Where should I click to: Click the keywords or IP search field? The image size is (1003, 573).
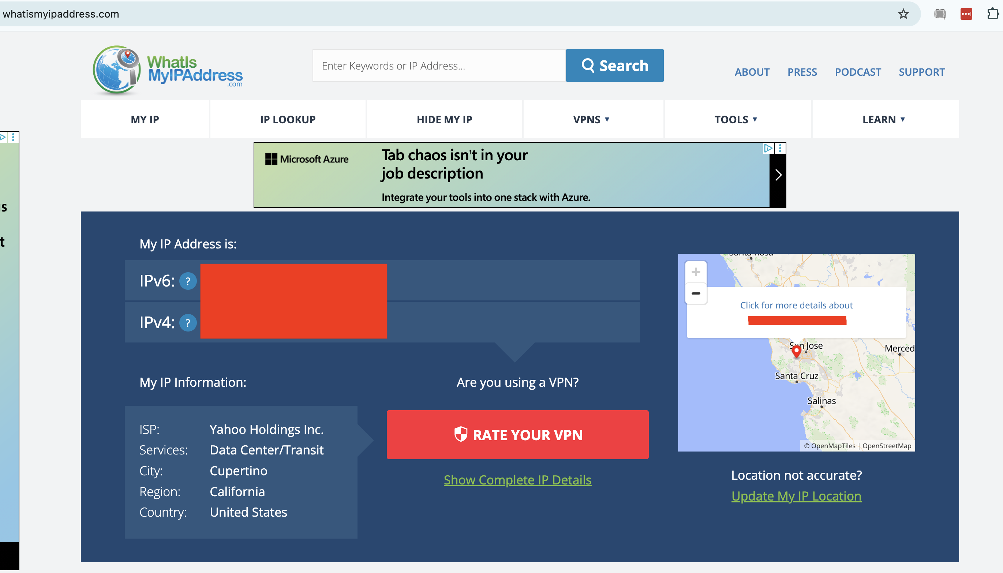pos(439,66)
